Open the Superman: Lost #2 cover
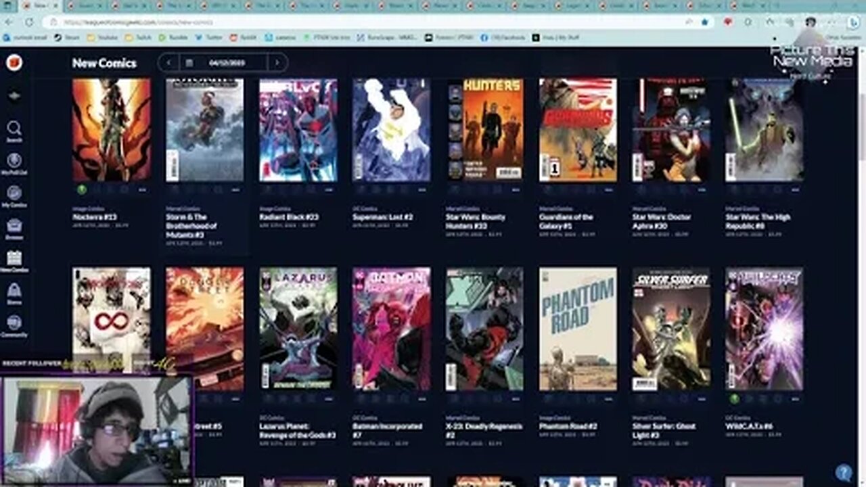 pos(392,130)
